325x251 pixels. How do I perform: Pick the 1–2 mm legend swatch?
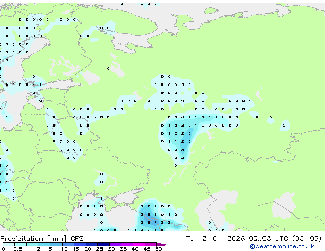pyautogui.click(x=32, y=244)
